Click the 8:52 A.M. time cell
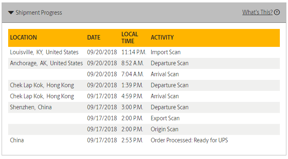Image resolution: width=288 pixels, height=159 pixels. pyautogui.click(x=133, y=63)
